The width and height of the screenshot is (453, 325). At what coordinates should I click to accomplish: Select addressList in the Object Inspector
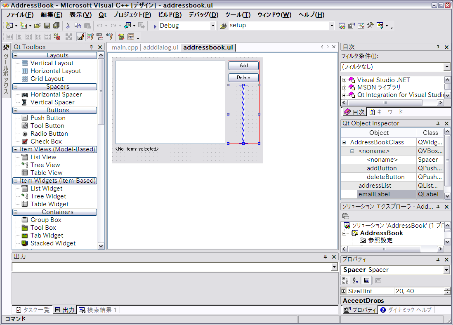[375, 186]
